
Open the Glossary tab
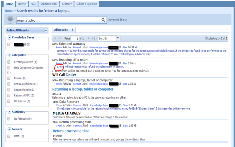coord(66,4)
